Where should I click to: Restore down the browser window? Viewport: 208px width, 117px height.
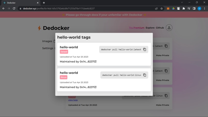197,2
